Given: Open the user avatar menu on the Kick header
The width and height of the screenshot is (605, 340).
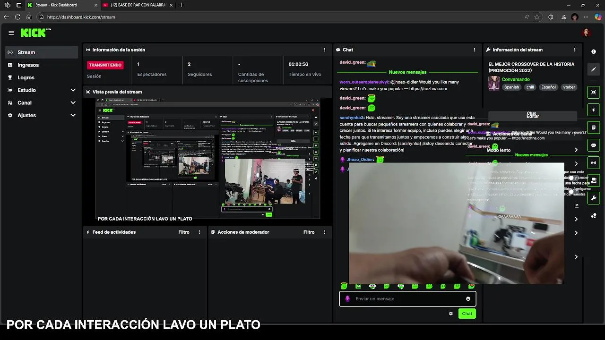Looking at the screenshot, I should point(586,33).
